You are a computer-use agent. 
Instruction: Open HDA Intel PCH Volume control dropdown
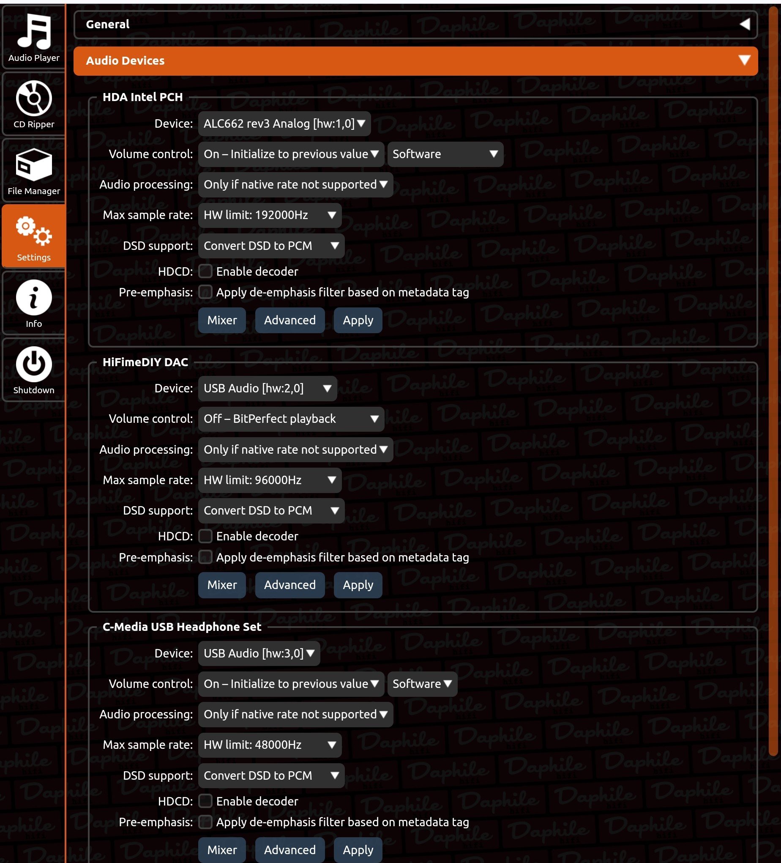point(291,154)
